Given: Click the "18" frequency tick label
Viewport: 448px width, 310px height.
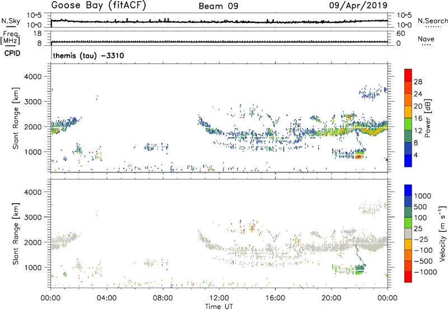Looking at the screenshot, I should 38,34.
